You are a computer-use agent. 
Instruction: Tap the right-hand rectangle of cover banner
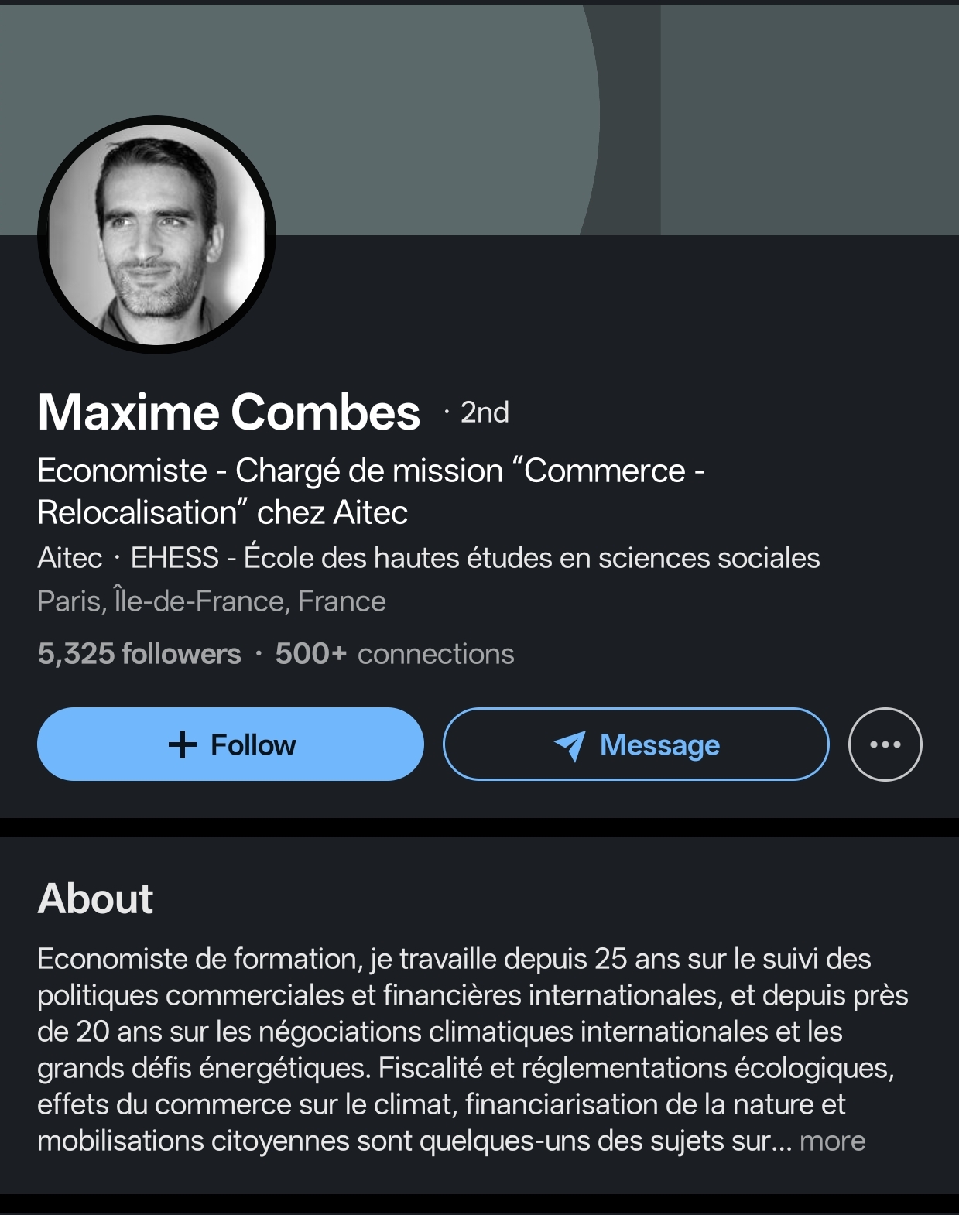click(x=809, y=116)
